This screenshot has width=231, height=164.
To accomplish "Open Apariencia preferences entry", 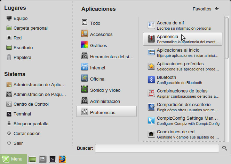I will coord(182,39).
